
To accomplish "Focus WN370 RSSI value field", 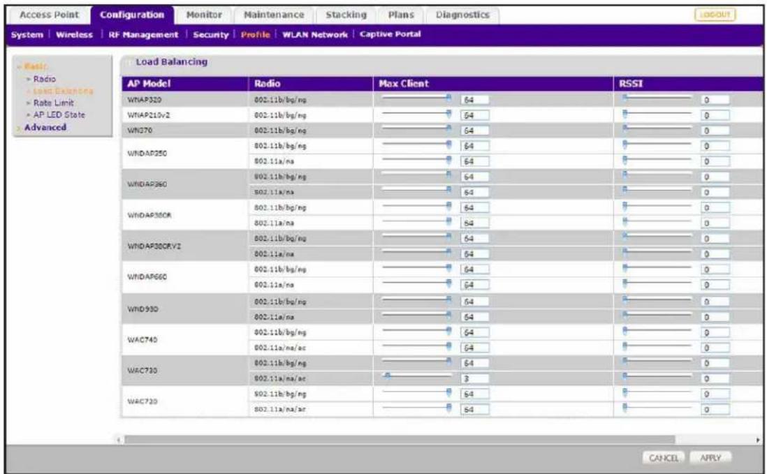I will point(715,131).
